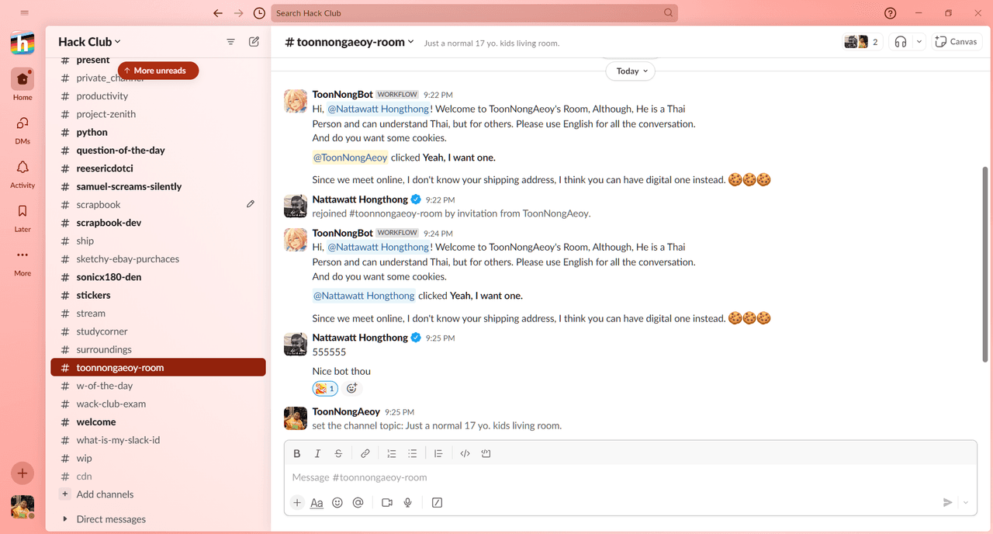Image resolution: width=993 pixels, height=534 pixels.
Task: Click Add channels in the sidebar
Action: click(x=104, y=494)
